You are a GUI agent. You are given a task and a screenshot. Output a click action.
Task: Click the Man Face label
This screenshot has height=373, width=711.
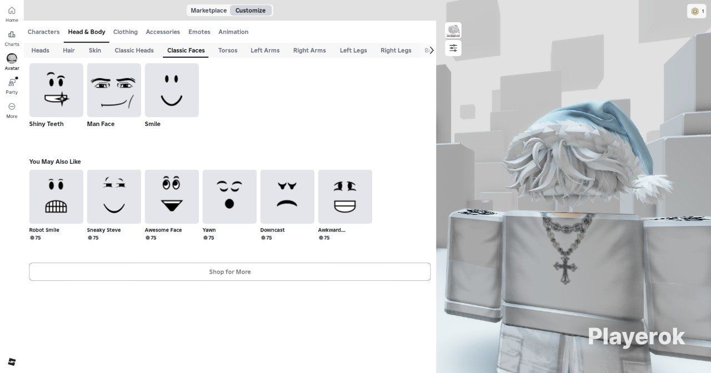[101, 124]
